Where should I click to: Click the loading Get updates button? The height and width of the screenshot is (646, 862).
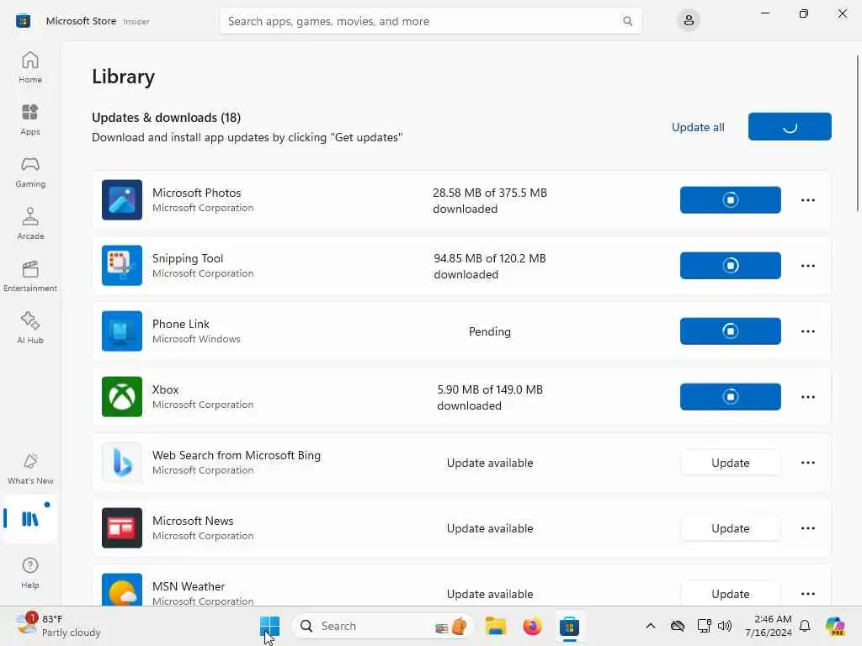790,126
